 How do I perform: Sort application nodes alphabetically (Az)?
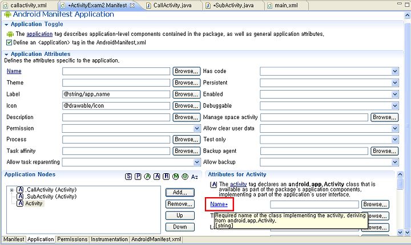pos(195,177)
